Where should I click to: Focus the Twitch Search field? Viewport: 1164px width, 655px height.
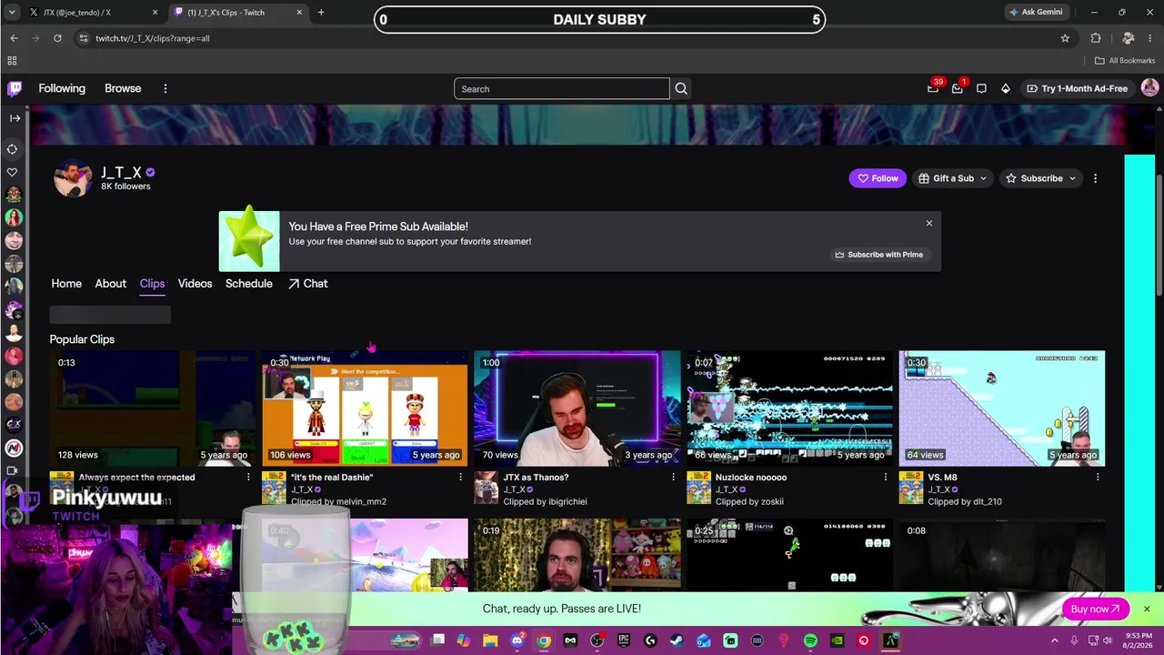[x=562, y=88]
